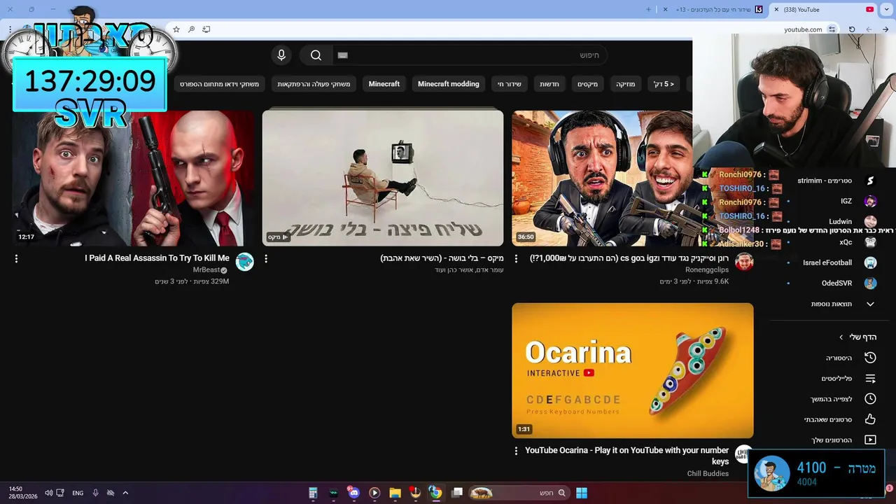This screenshot has width=896, height=504.
Task: Click the Ronenggclips channel avatar
Action: tap(744, 262)
